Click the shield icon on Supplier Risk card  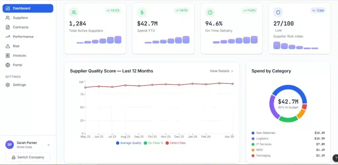click(x=278, y=13)
